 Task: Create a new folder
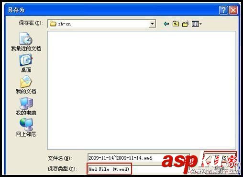coord(186,24)
